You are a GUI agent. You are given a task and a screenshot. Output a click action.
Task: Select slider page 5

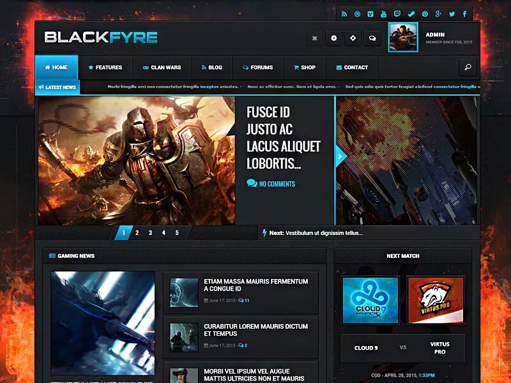tap(177, 233)
